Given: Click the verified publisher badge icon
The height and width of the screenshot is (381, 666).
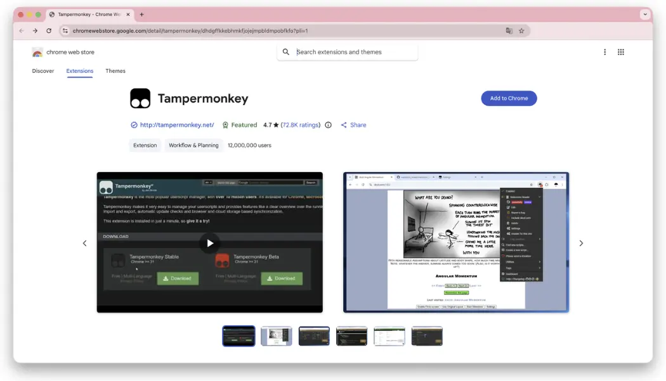Looking at the screenshot, I should (134, 125).
